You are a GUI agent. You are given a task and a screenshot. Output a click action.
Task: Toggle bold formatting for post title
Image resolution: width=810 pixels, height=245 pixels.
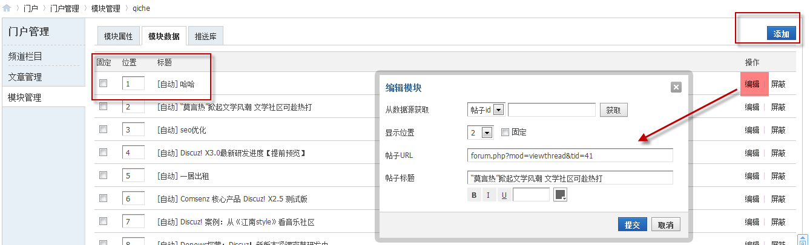point(474,195)
